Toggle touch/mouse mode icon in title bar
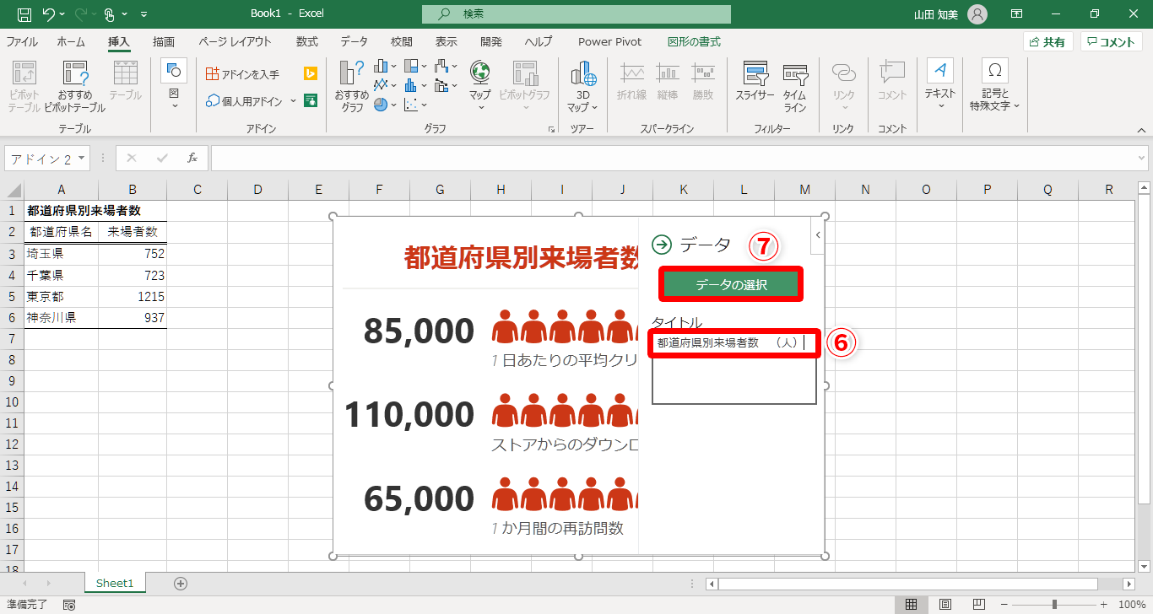The width and height of the screenshot is (1153, 614). tap(110, 14)
